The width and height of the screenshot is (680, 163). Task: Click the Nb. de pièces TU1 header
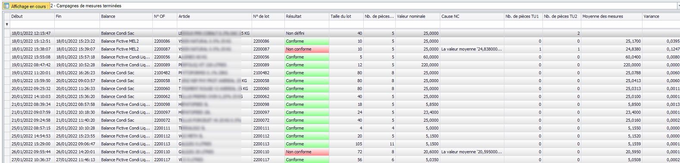click(523, 16)
